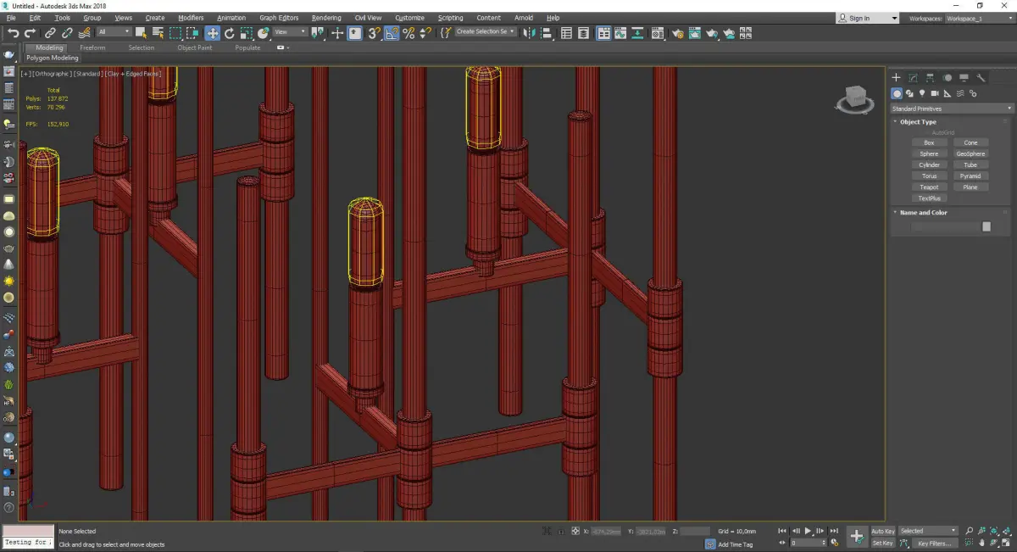Click the Undo arrow in the main toolbar
1017x552 pixels.
coord(12,33)
